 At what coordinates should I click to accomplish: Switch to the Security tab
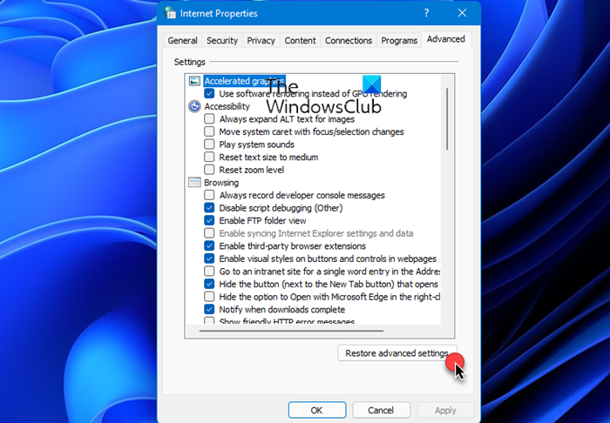click(222, 40)
